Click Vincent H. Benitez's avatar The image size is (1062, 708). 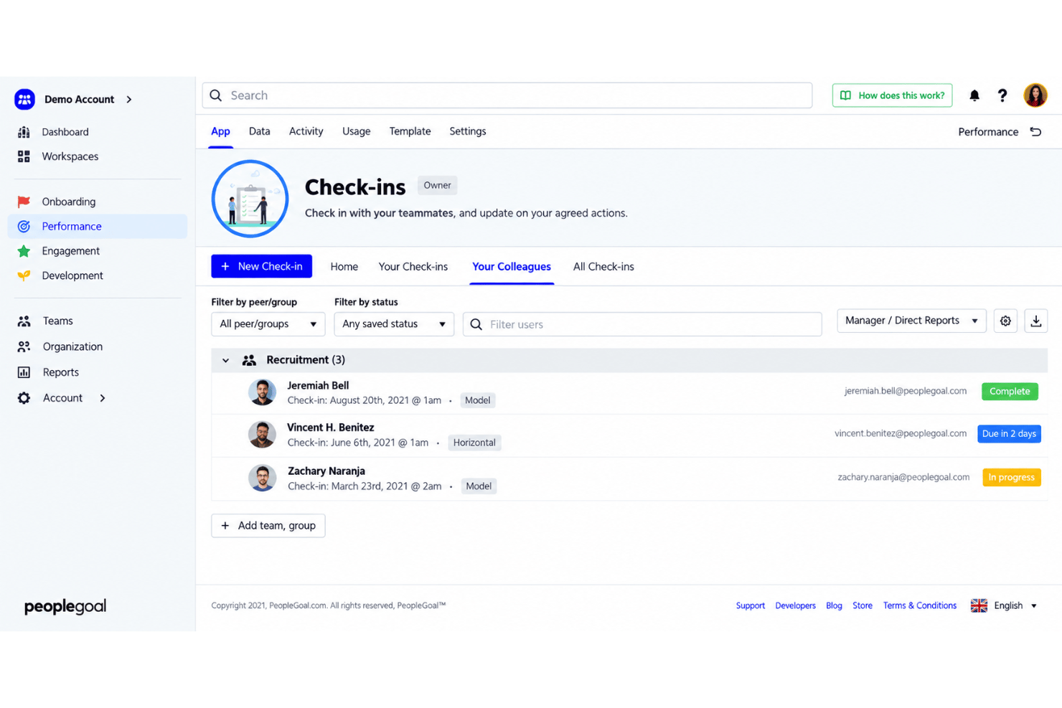pyautogui.click(x=262, y=435)
